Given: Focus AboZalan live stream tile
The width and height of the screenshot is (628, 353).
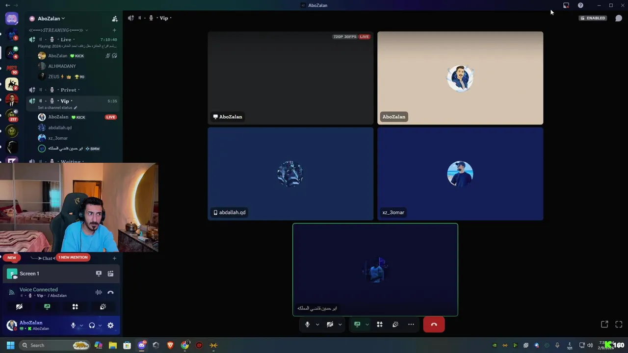Looking at the screenshot, I should (x=290, y=78).
